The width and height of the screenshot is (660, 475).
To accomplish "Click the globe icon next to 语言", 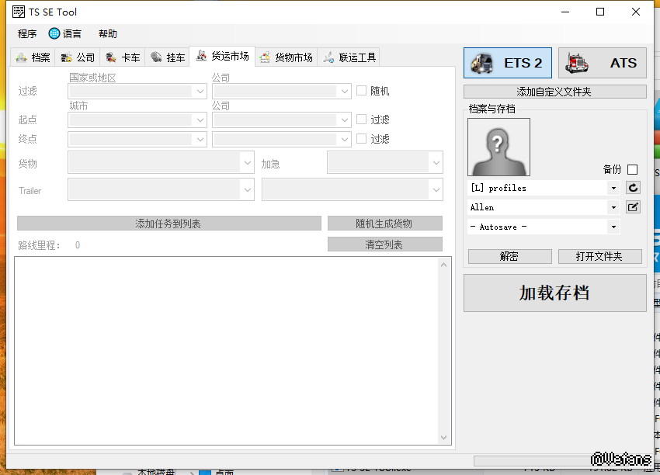I will [54, 33].
